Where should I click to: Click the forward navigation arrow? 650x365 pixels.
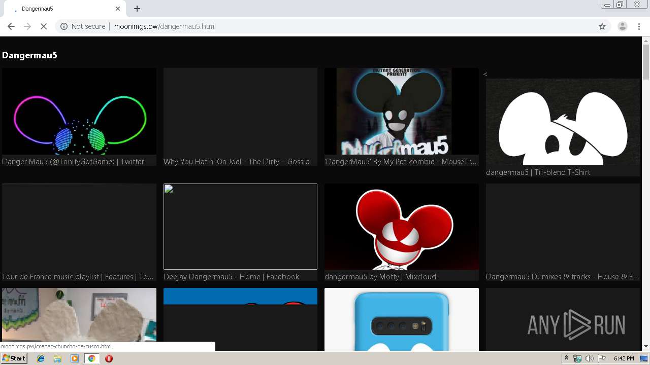coord(27,26)
